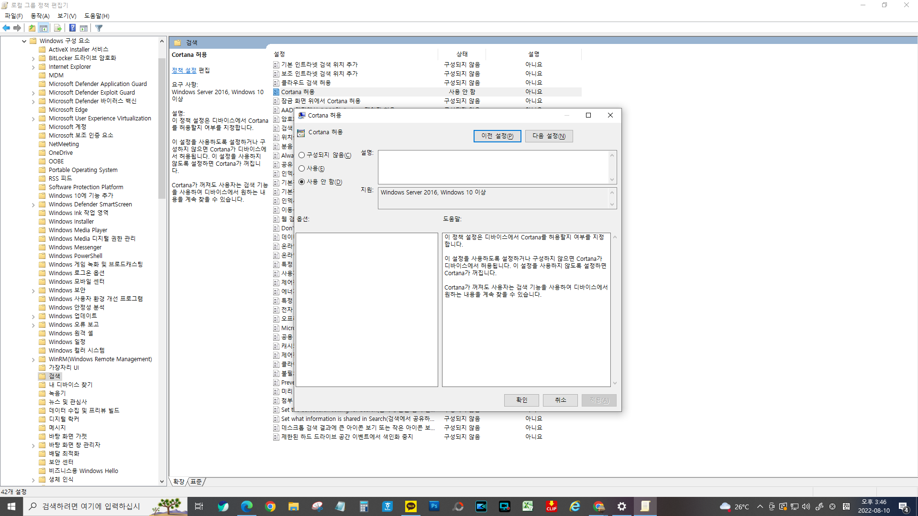The width and height of the screenshot is (918, 516).
Task: Click the taskbar search box
Action: (105, 506)
